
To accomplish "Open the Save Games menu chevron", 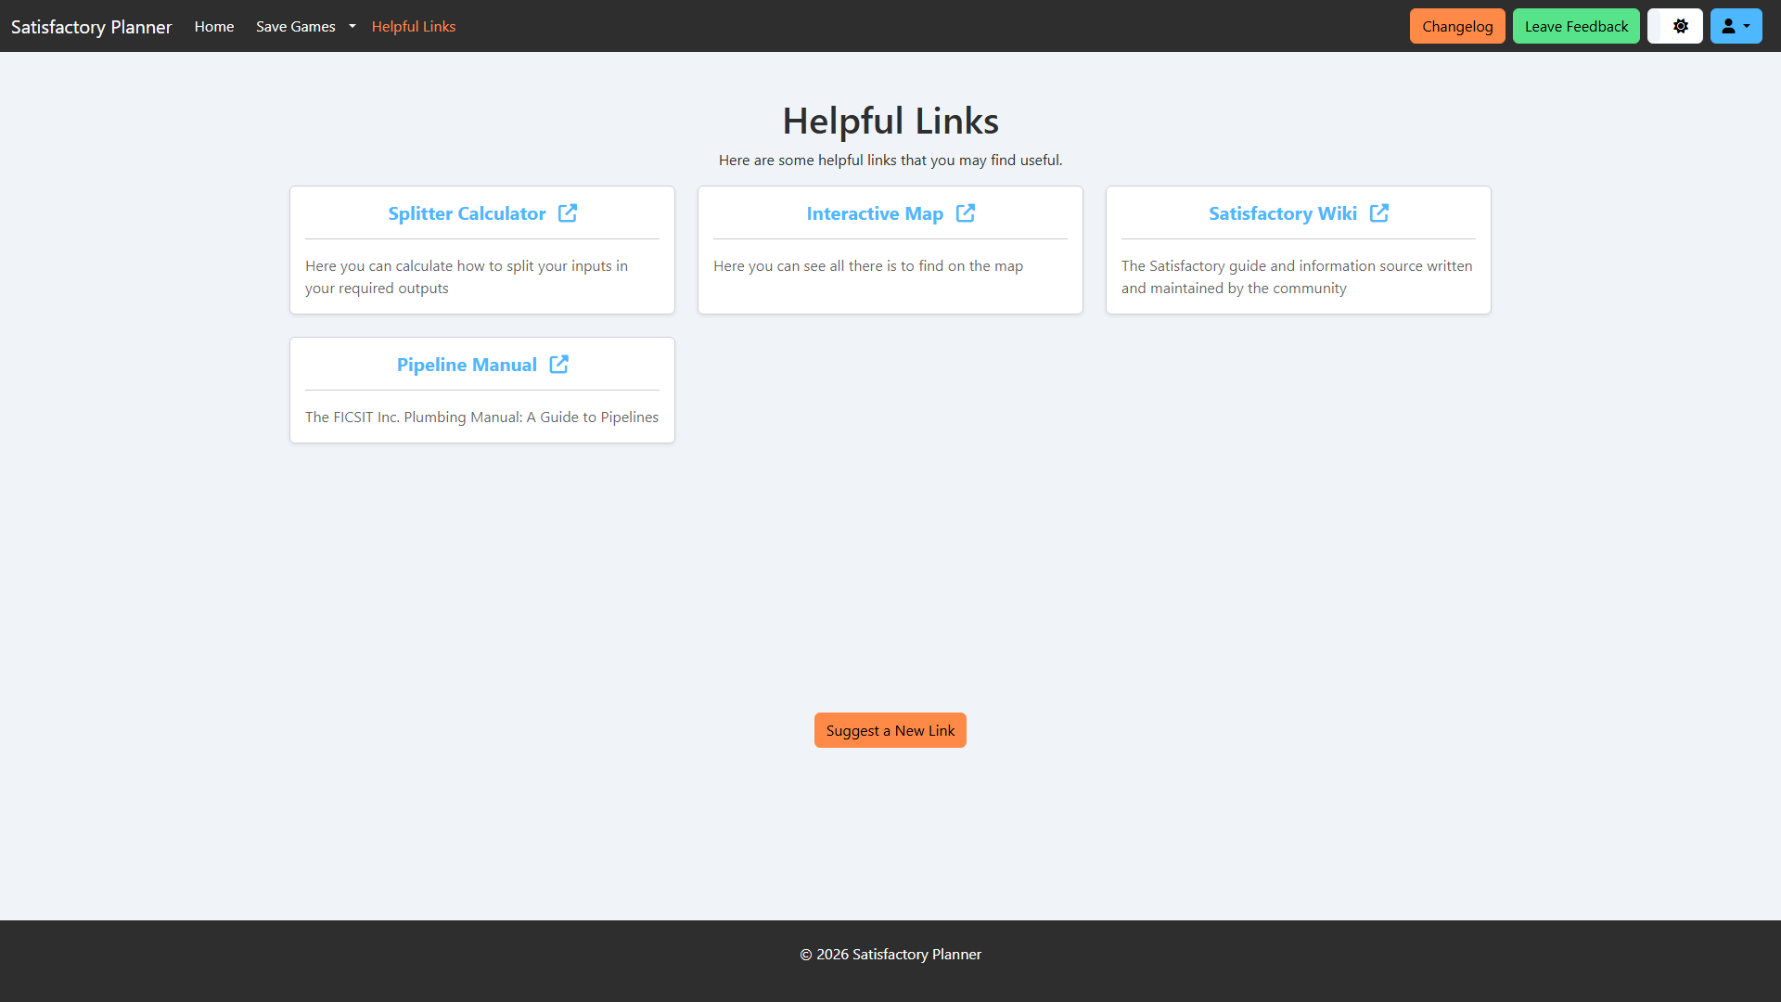I will (352, 26).
